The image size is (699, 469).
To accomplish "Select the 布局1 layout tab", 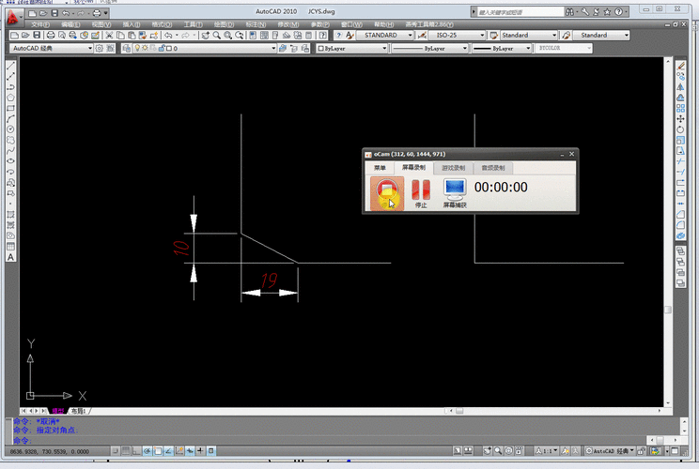I will click(79, 411).
